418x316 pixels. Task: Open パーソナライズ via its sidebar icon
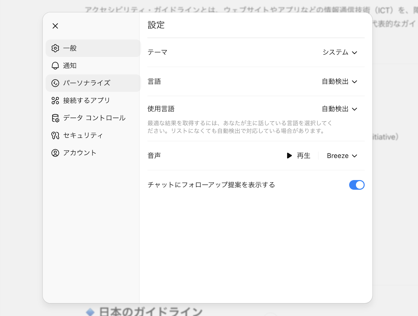pos(55,83)
